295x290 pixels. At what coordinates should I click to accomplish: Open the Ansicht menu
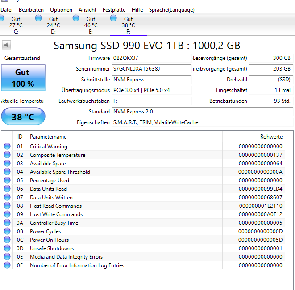pyautogui.click(x=87, y=10)
